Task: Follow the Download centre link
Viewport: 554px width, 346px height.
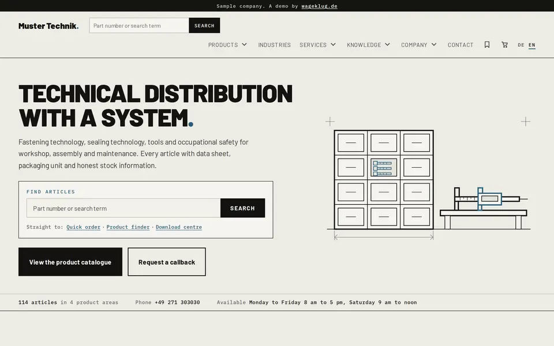Action: (x=179, y=227)
